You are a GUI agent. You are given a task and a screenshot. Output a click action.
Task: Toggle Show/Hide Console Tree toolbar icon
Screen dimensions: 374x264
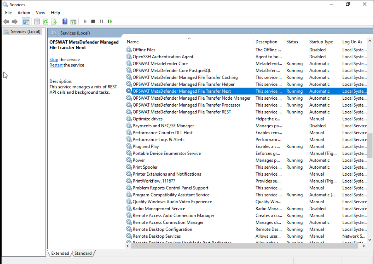(x=26, y=22)
